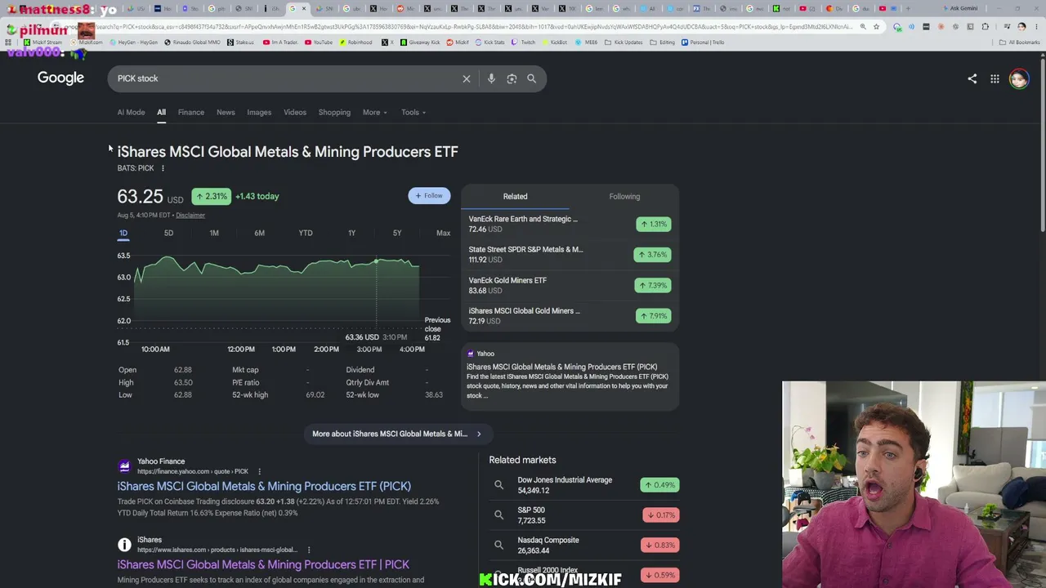The height and width of the screenshot is (588, 1046).
Task: Show the YTD chart range
Action: [x=306, y=234]
